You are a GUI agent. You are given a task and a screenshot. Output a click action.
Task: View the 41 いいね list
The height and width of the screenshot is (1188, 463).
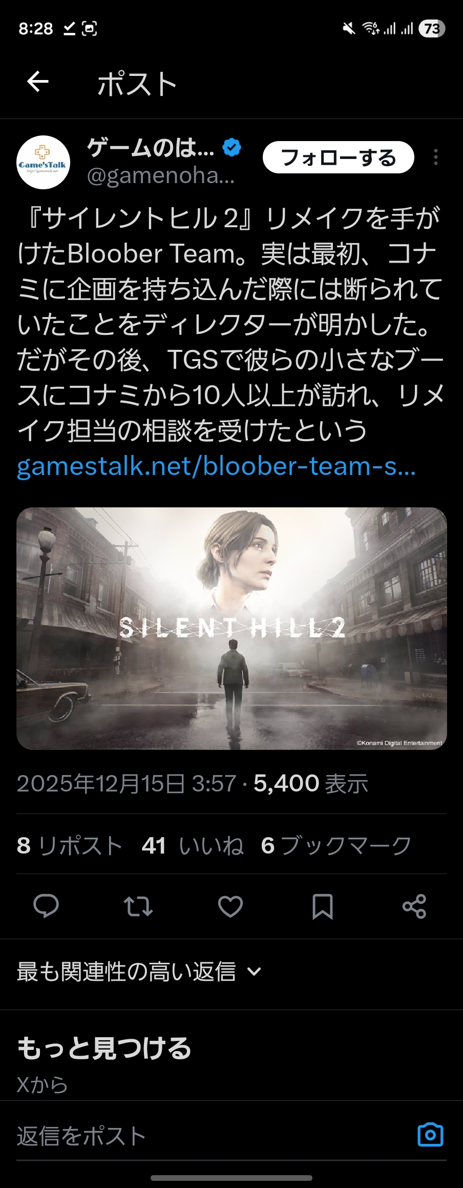[x=193, y=845]
